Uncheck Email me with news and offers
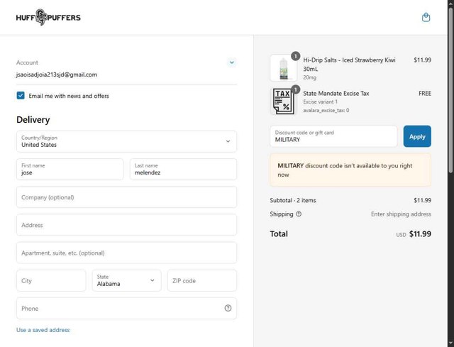 coord(21,96)
